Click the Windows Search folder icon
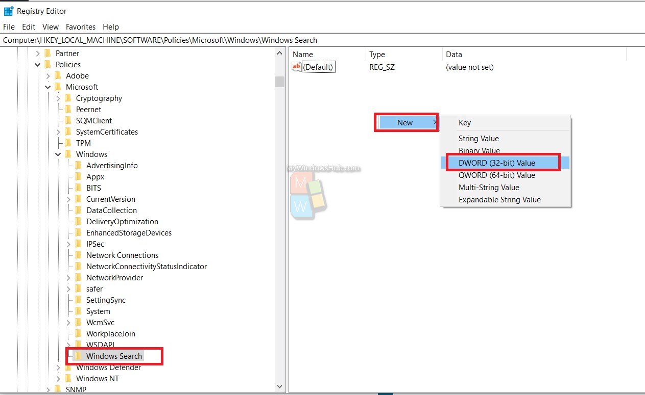The width and height of the screenshot is (645, 395). [79, 356]
